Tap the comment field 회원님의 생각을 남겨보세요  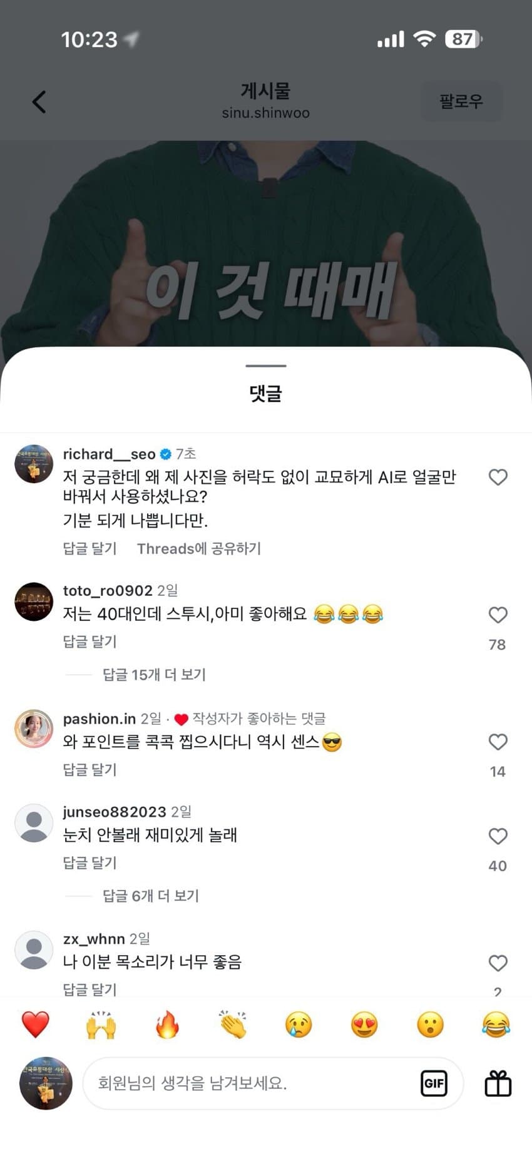[250, 1083]
